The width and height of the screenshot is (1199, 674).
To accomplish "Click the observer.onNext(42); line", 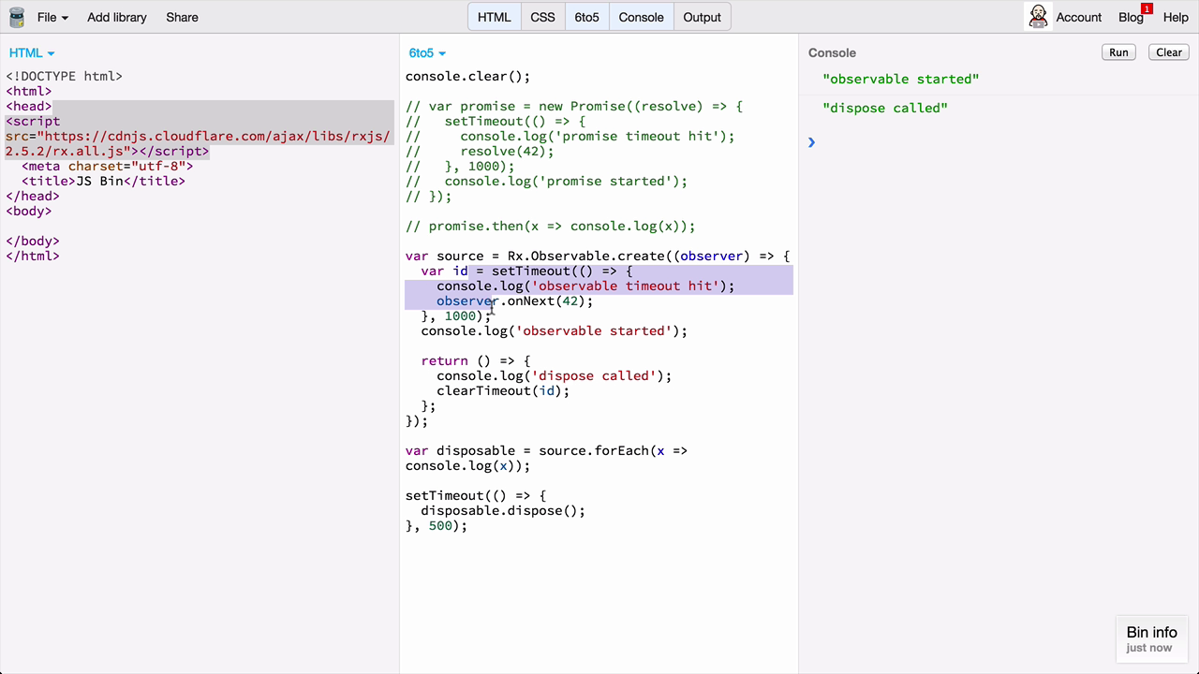I will point(514,301).
